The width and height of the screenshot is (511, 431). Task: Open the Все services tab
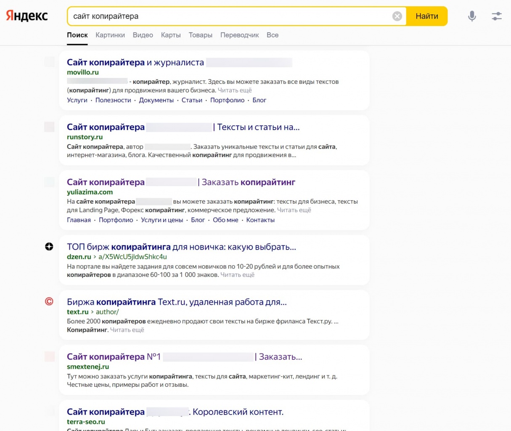(273, 35)
